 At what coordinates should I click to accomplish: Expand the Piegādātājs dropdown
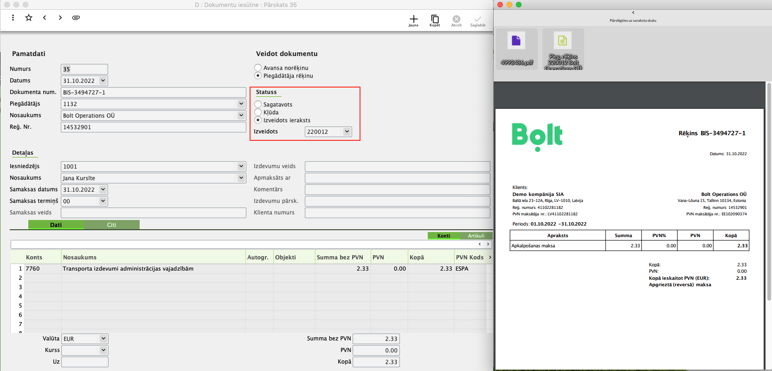point(241,104)
